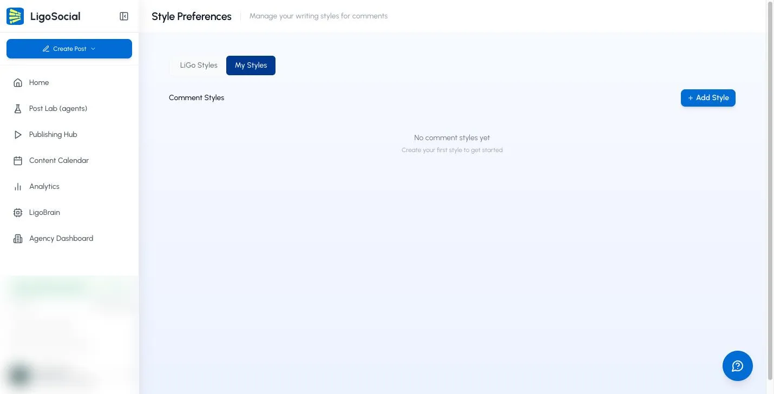This screenshot has width=774, height=394.
Task: Click the LigoSocial brand name
Action: (x=55, y=16)
